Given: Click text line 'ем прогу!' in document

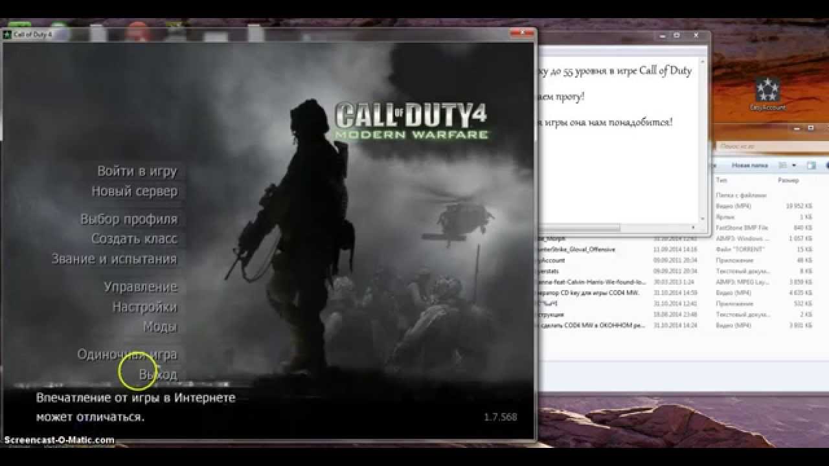Looking at the screenshot, I should 560,96.
